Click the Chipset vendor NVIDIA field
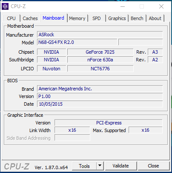 point(52,52)
